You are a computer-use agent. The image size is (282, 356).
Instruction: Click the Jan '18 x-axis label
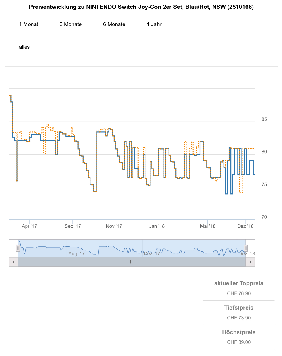click(157, 226)
